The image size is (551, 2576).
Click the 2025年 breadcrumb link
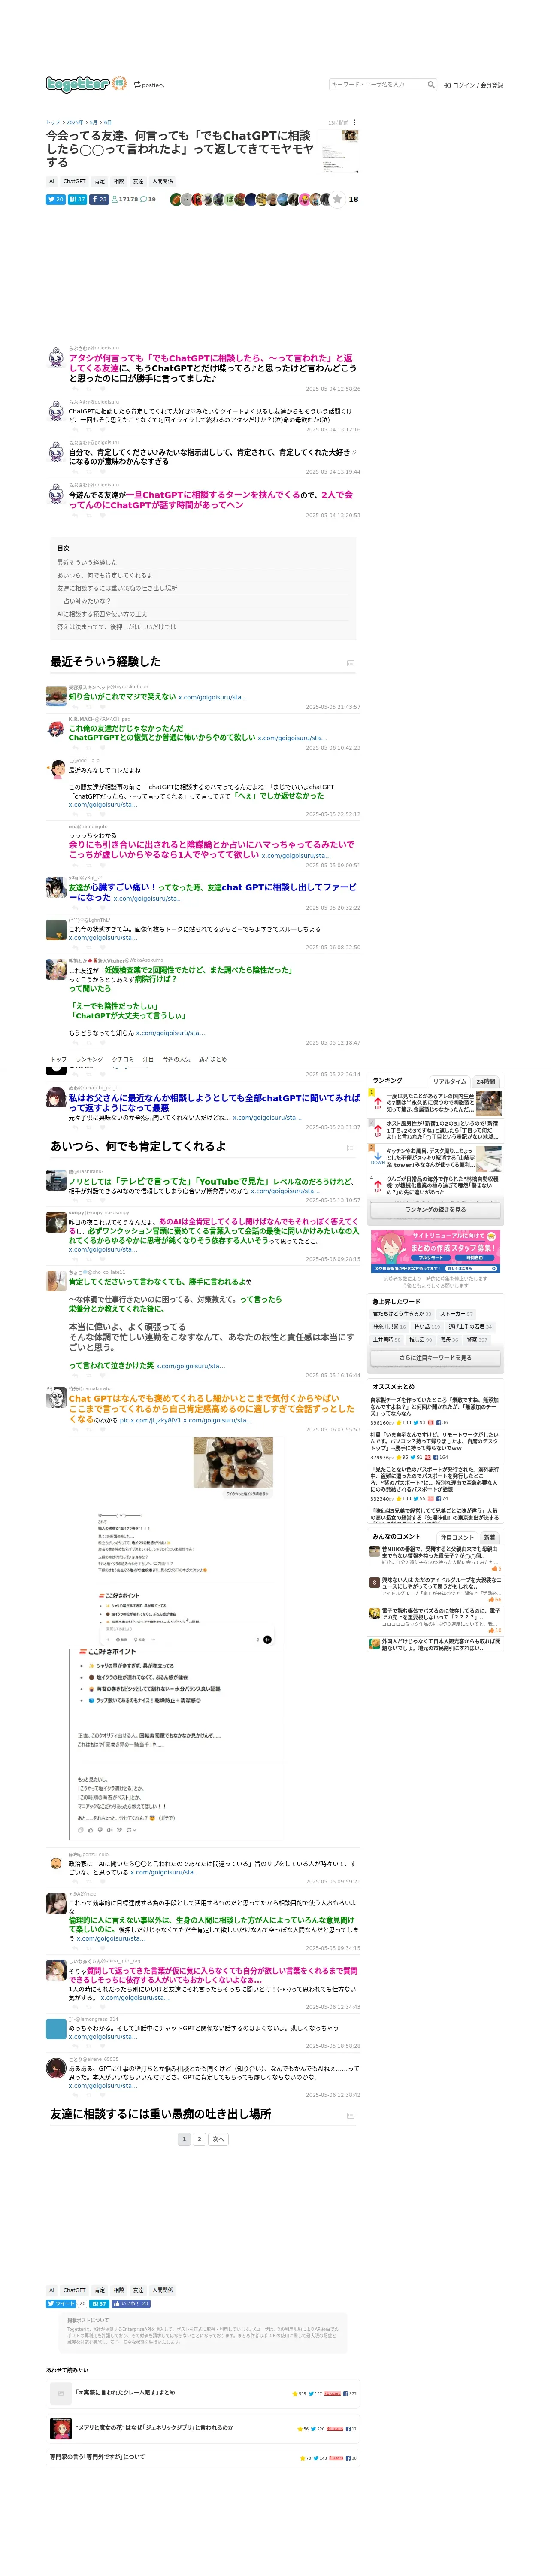[x=75, y=122]
